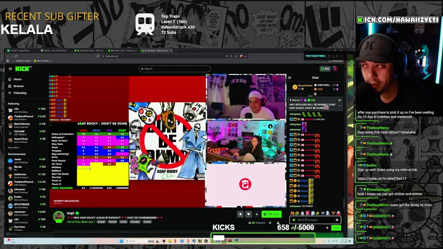
Task: Open MaxHolloway channel in sidebar
Action: pos(27,125)
